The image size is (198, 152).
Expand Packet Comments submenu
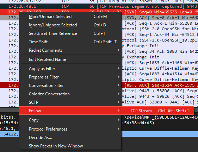coord(70,50)
